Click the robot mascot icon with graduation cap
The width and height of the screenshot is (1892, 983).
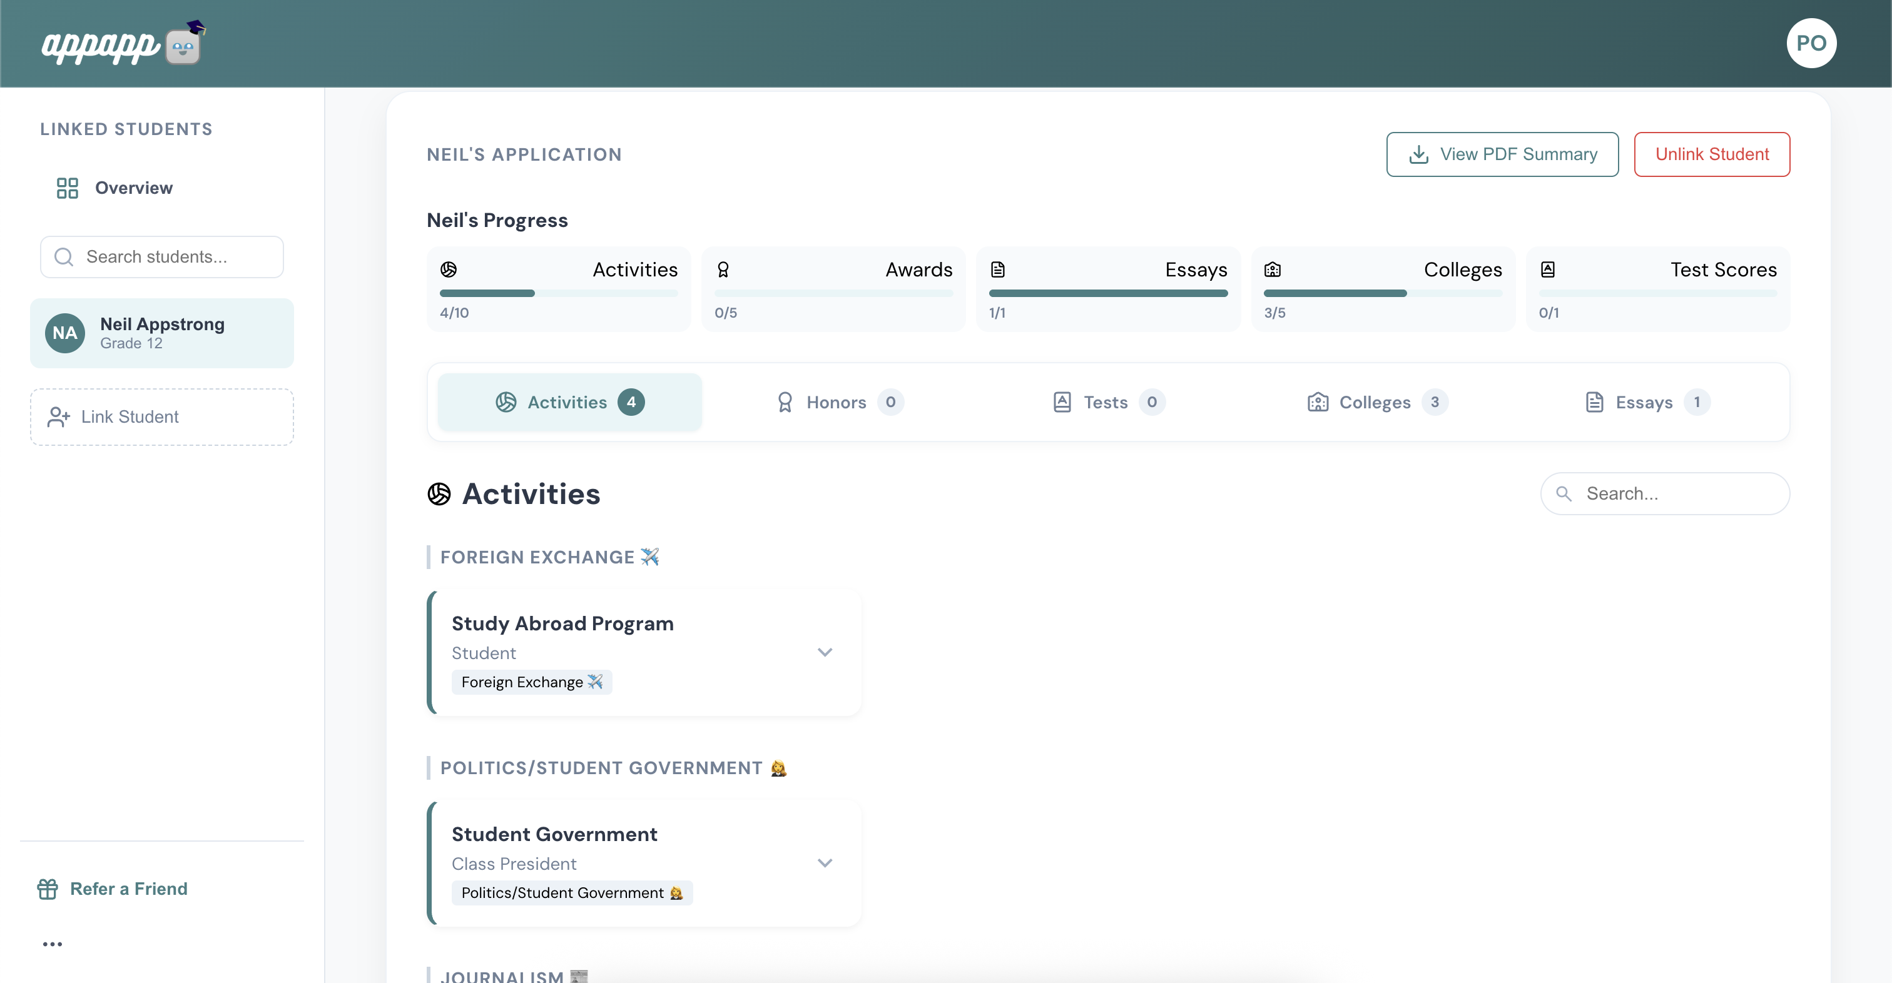pyautogui.click(x=185, y=43)
